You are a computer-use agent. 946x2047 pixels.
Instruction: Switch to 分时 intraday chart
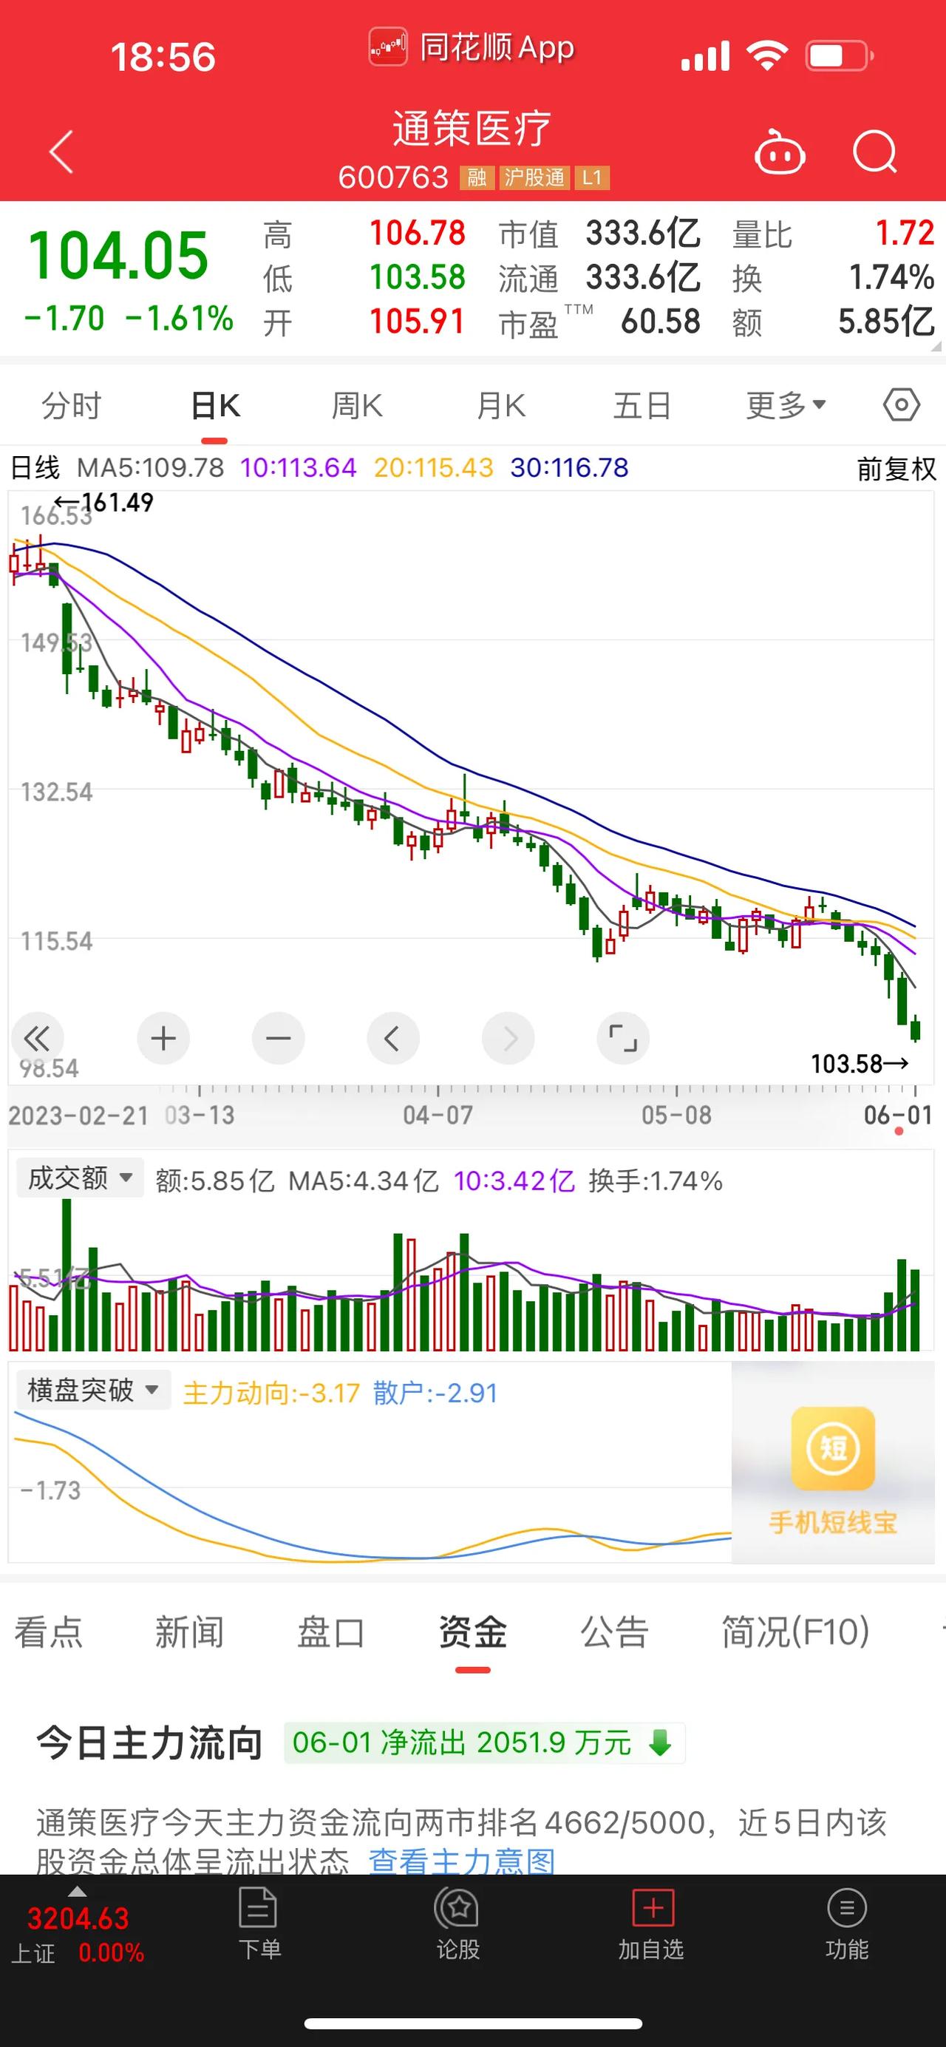pyautogui.click(x=72, y=405)
